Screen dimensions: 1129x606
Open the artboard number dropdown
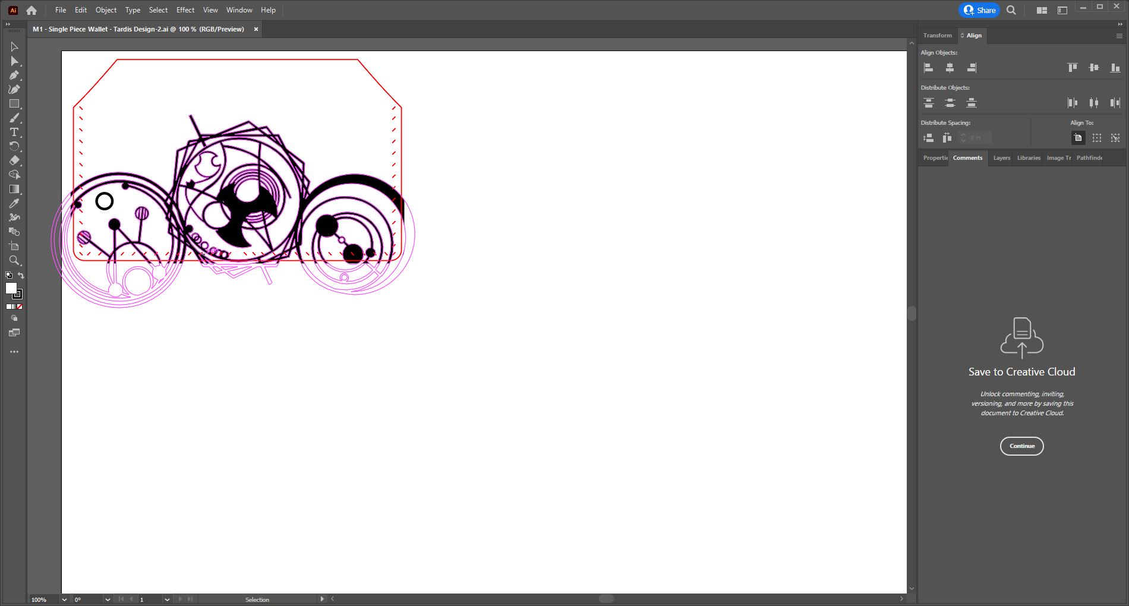click(167, 599)
